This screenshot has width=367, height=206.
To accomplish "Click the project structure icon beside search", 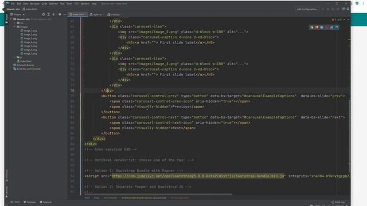I will (x=343, y=9).
